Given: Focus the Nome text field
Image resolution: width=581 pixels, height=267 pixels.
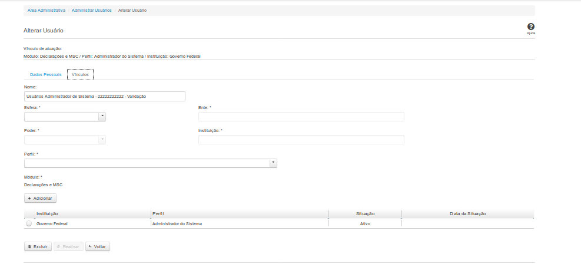Looking at the screenshot, I should [104, 96].
